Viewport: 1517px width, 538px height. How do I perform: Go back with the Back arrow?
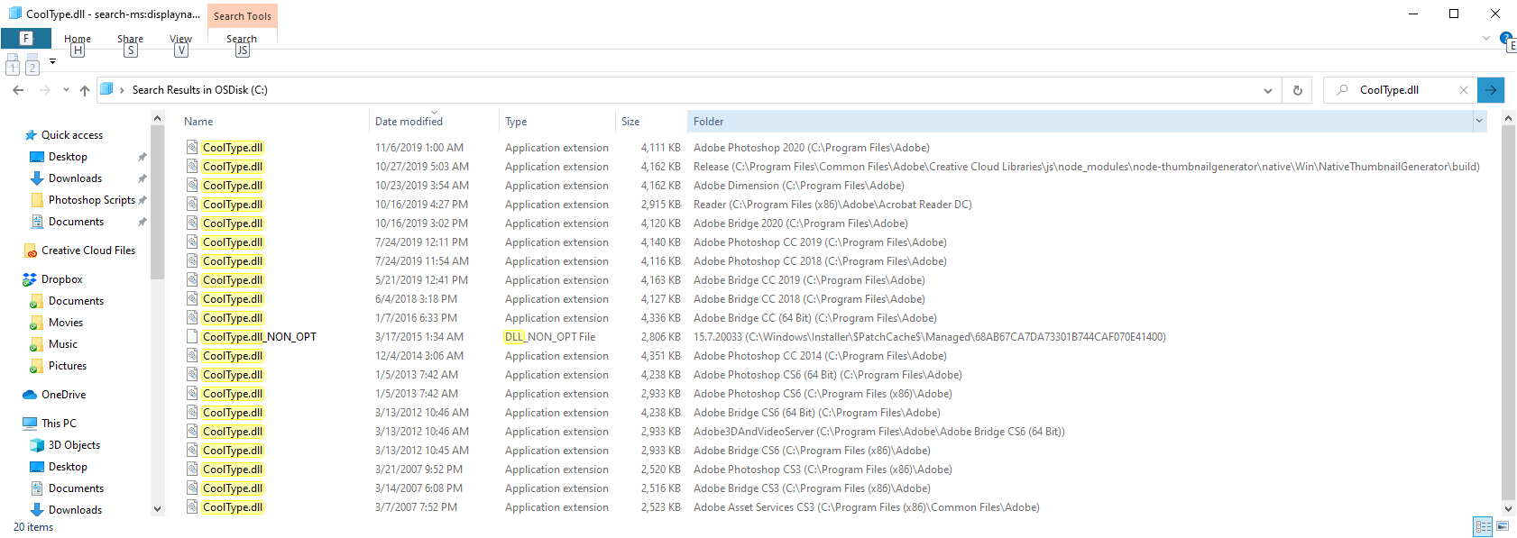pyautogui.click(x=18, y=90)
